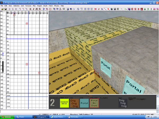Flip selection along X axis
Image resolution: width=159 pixels, height=119 pixels.
point(10,9)
